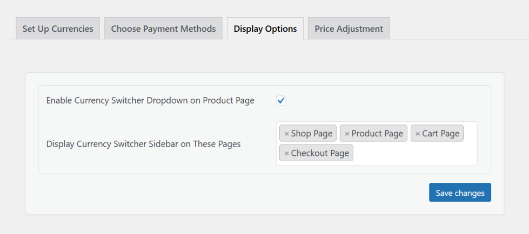Remove the Cart Page tag

[x=418, y=134]
